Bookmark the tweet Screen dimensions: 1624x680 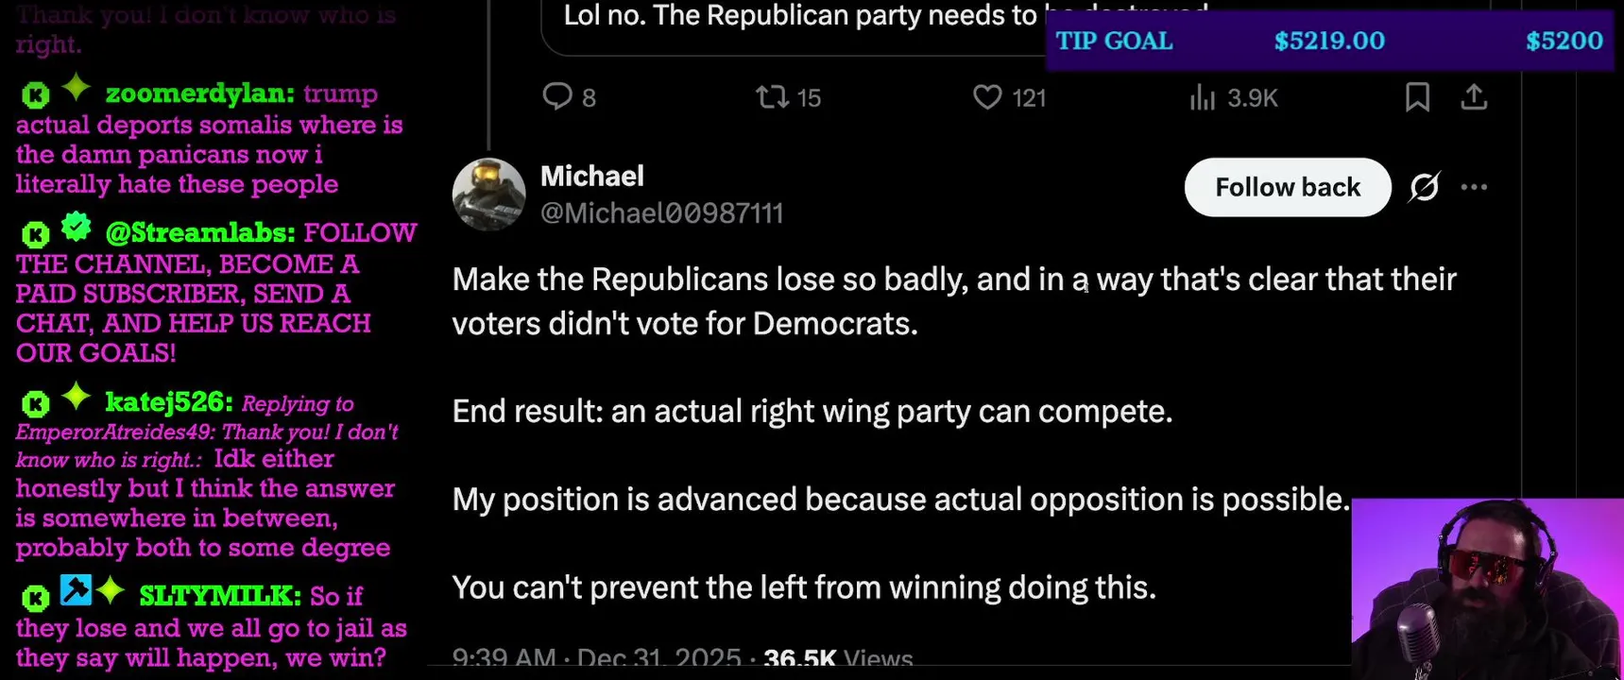(x=1417, y=96)
